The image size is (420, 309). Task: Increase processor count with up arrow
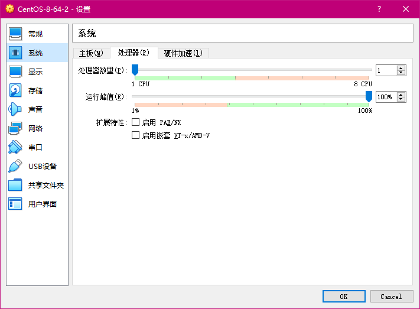[401, 68]
